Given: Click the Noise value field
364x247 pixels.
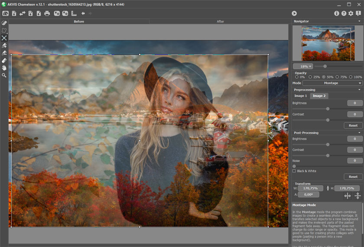Looking at the screenshot, I should tap(355, 161).
